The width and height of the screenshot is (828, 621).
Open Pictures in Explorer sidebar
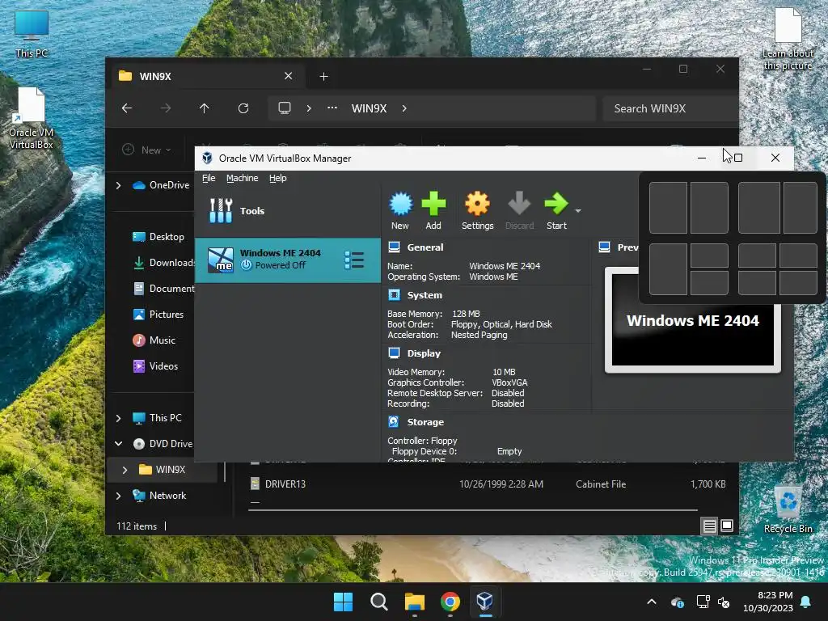click(x=158, y=315)
